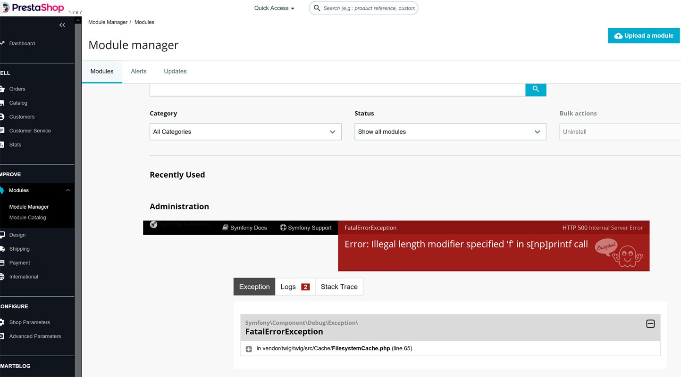Collapse the FatalErrorException trace block

pyautogui.click(x=650, y=324)
